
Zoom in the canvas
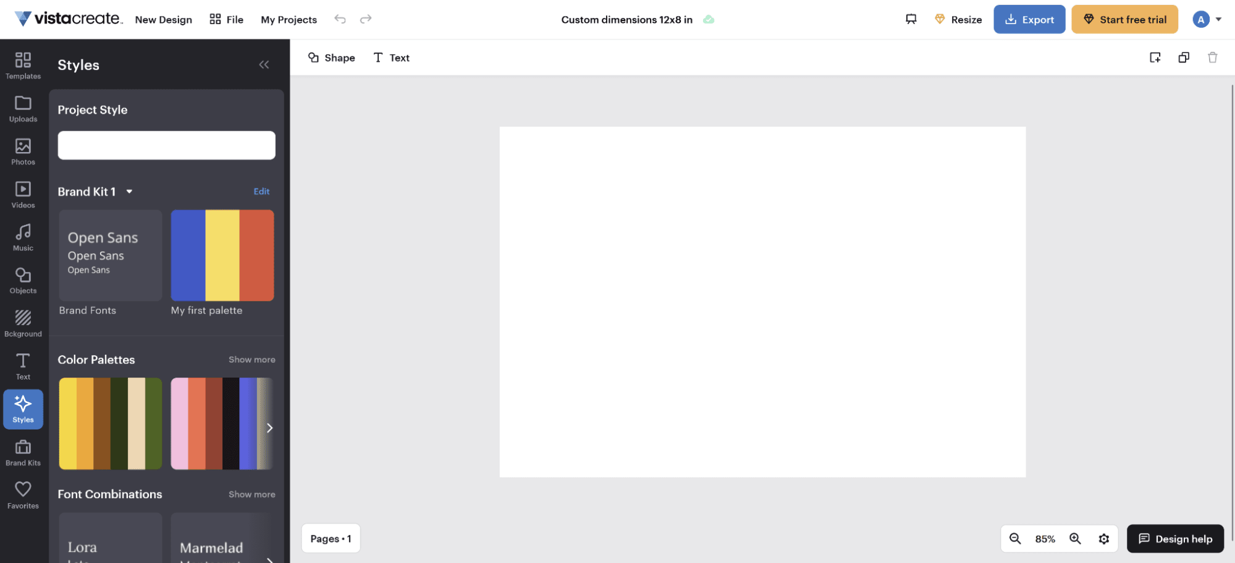[x=1075, y=538]
